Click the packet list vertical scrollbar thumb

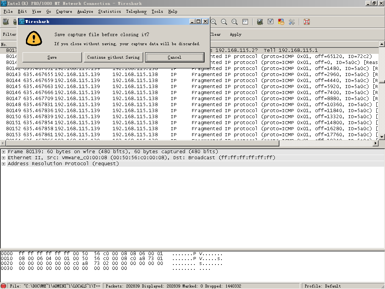[x=382, y=82]
